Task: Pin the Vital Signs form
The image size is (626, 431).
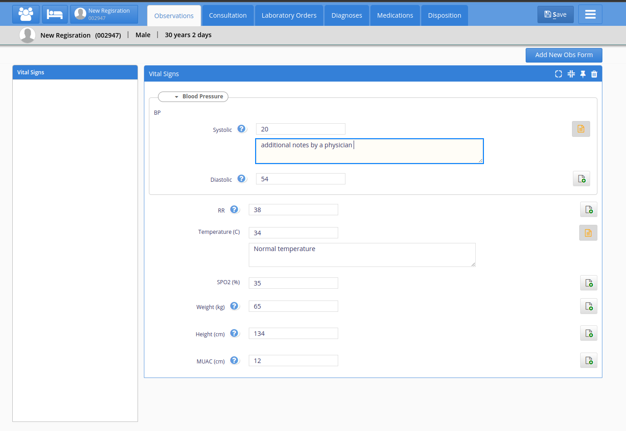Action: [583, 74]
